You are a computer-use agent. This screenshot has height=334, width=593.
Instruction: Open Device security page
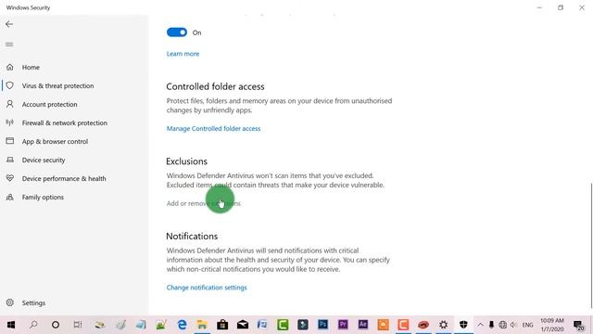pyautogui.click(x=44, y=160)
